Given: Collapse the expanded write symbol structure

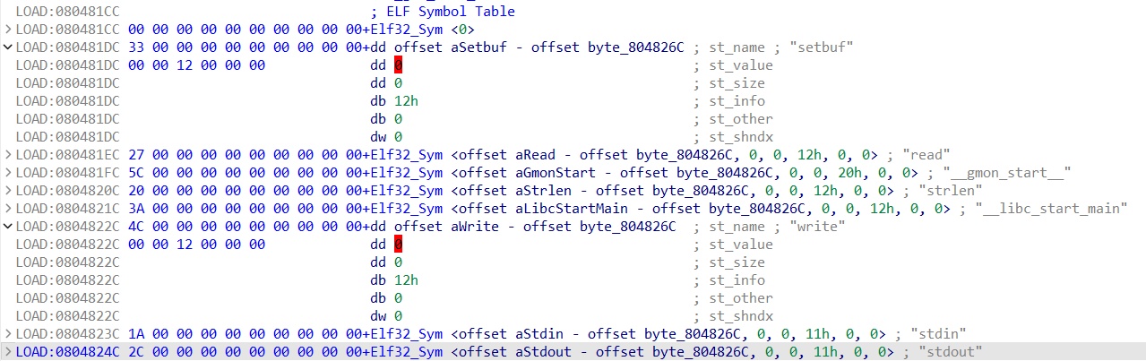Looking at the screenshot, I should point(8,227).
